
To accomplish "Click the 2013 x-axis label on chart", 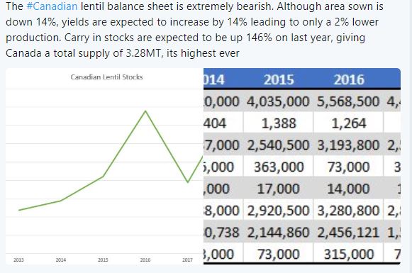I will [18, 260].
